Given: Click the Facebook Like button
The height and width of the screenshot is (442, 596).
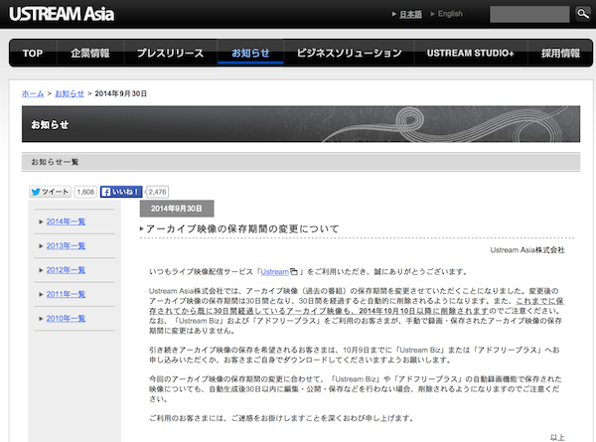Looking at the screenshot, I should coord(122,192).
